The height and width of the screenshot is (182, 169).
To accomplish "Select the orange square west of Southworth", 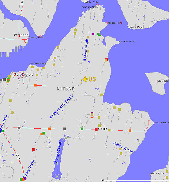I will (x=130, y=131).
